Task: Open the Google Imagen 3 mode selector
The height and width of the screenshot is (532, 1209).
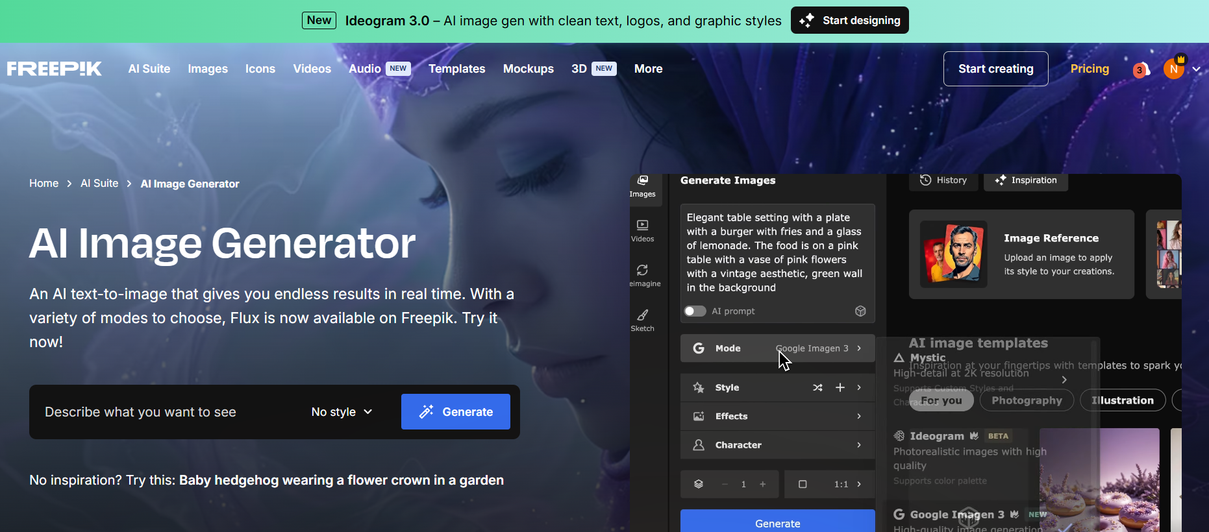Action: click(778, 348)
